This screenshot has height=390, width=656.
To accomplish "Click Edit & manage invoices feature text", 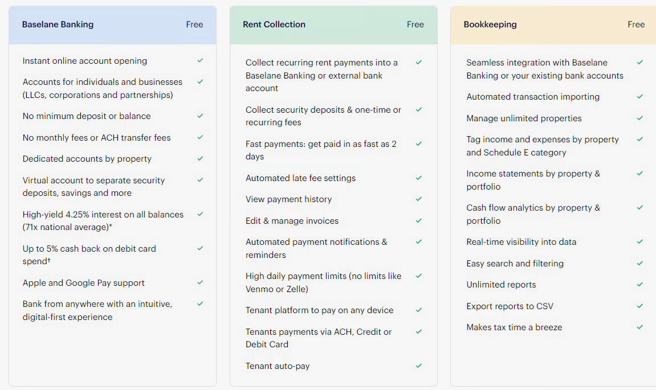I will coord(292,221).
